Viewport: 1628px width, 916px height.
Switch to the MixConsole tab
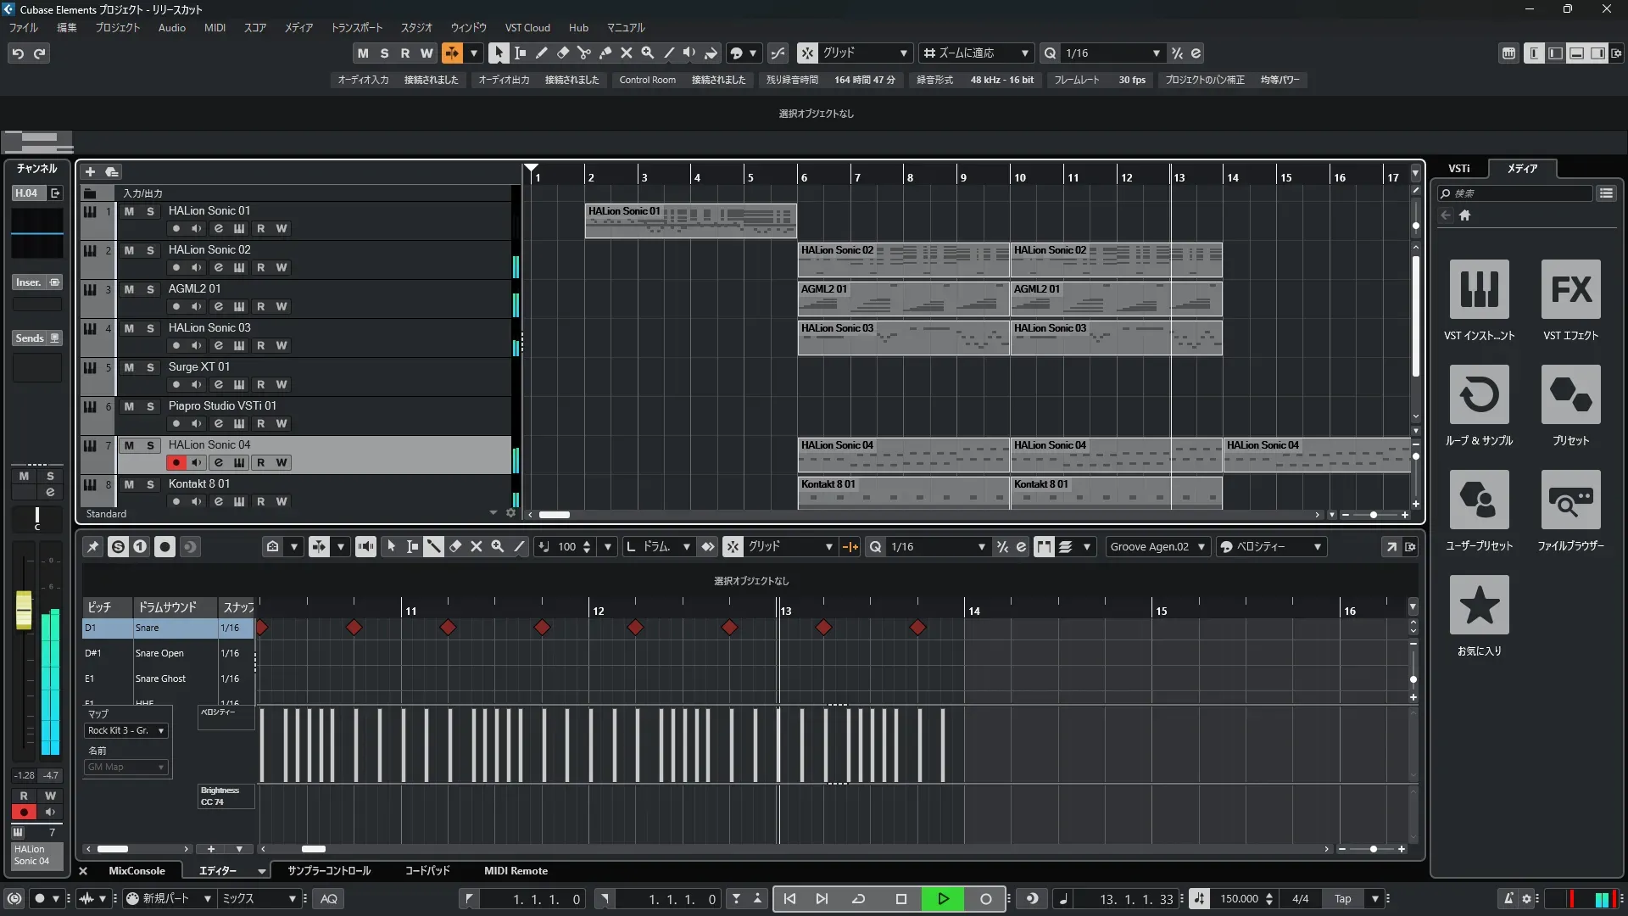[137, 871]
